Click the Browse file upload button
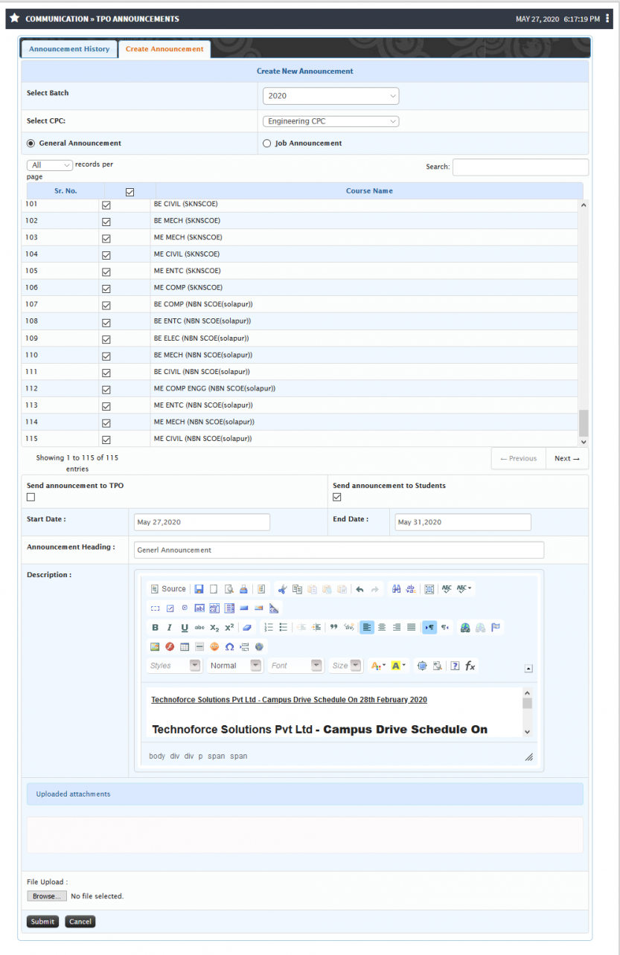The width and height of the screenshot is (620, 955). [x=47, y=896]
